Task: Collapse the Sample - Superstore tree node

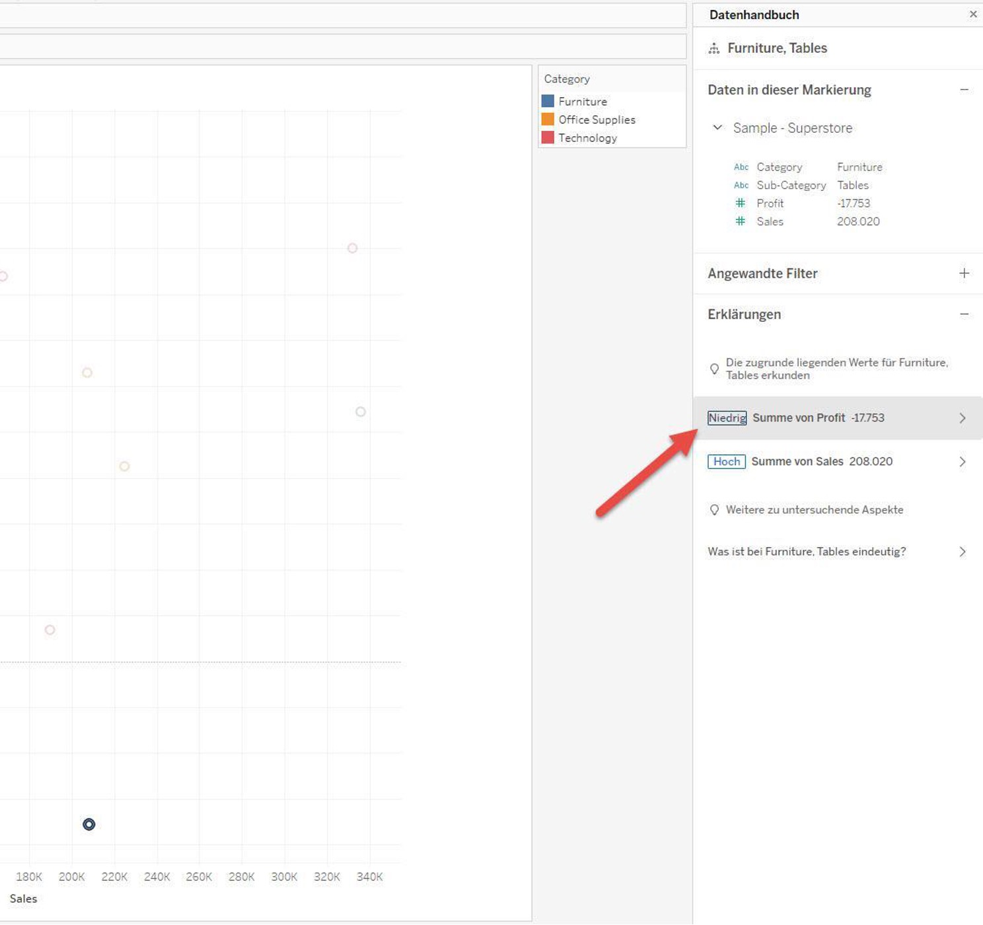Action: (x=717, y=128)
